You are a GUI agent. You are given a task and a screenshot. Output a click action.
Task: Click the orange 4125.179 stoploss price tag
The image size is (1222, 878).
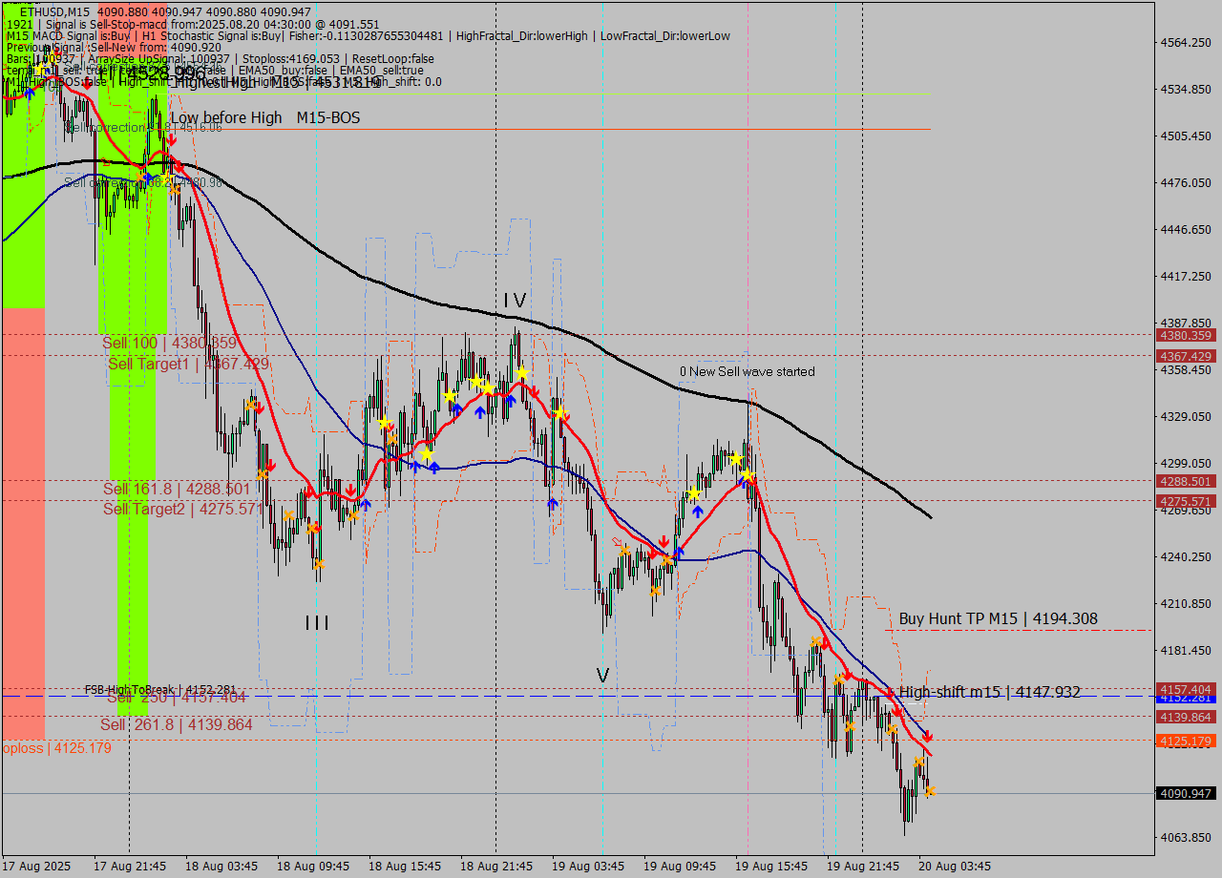click(x=1184, y=741)
